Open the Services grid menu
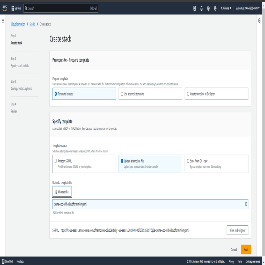This screenshot has width=265, height=265. 16,8
